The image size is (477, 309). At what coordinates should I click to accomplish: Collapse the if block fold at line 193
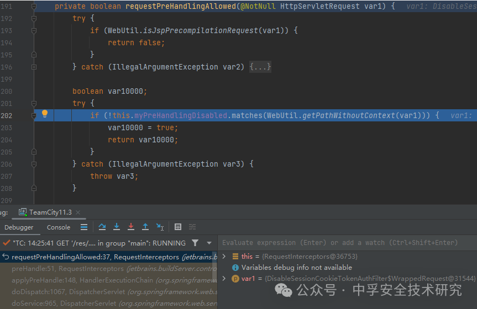[34, 31]
